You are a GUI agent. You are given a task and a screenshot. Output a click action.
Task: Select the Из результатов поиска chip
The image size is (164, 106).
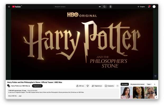(137, 84)
